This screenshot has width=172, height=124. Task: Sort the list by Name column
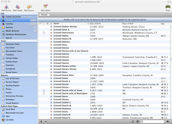click(x=71, y=24)
